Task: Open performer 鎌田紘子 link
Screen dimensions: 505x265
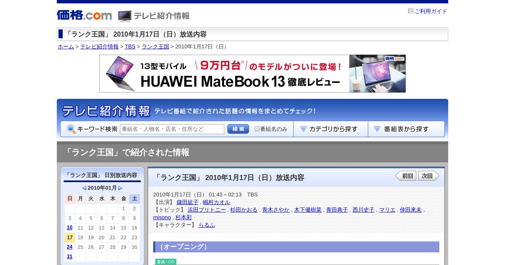Action: [x=188, y=202]
